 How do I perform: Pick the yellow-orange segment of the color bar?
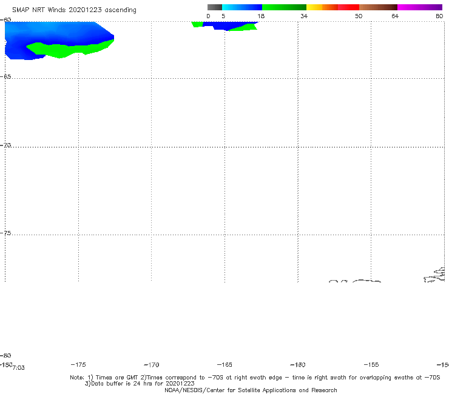[x=322, y=7]
